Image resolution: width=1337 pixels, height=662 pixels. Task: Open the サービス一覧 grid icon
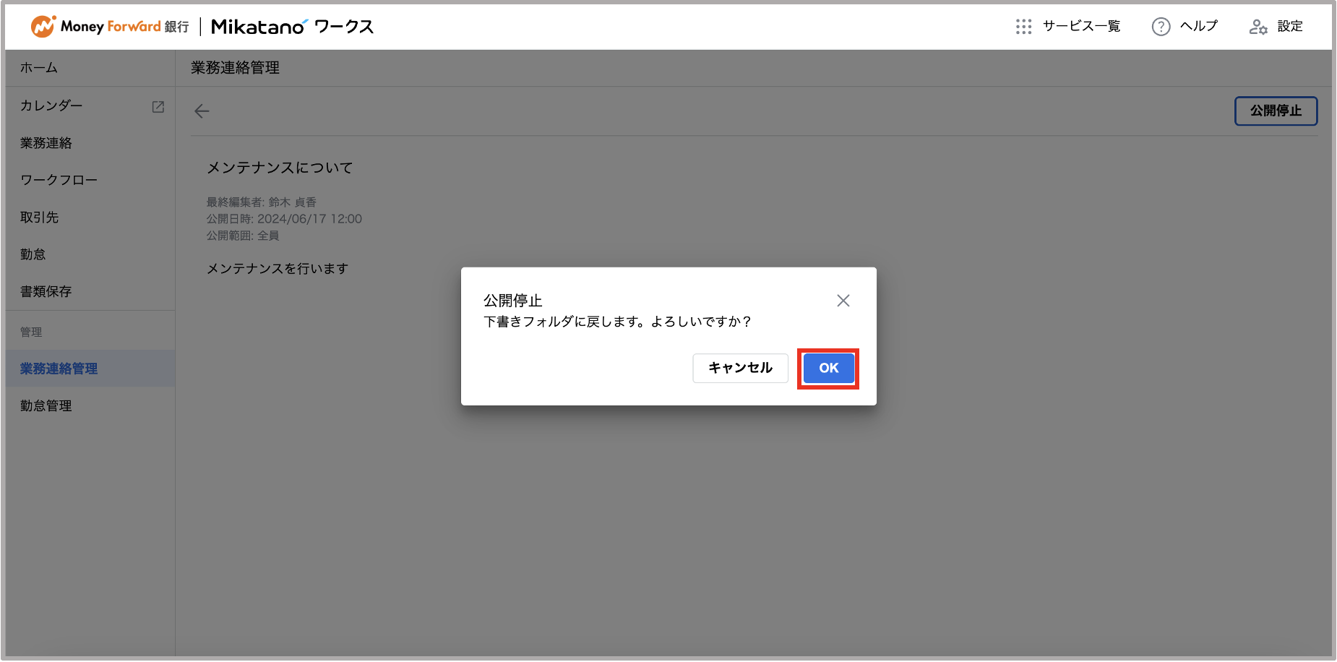pos(1023,27)
